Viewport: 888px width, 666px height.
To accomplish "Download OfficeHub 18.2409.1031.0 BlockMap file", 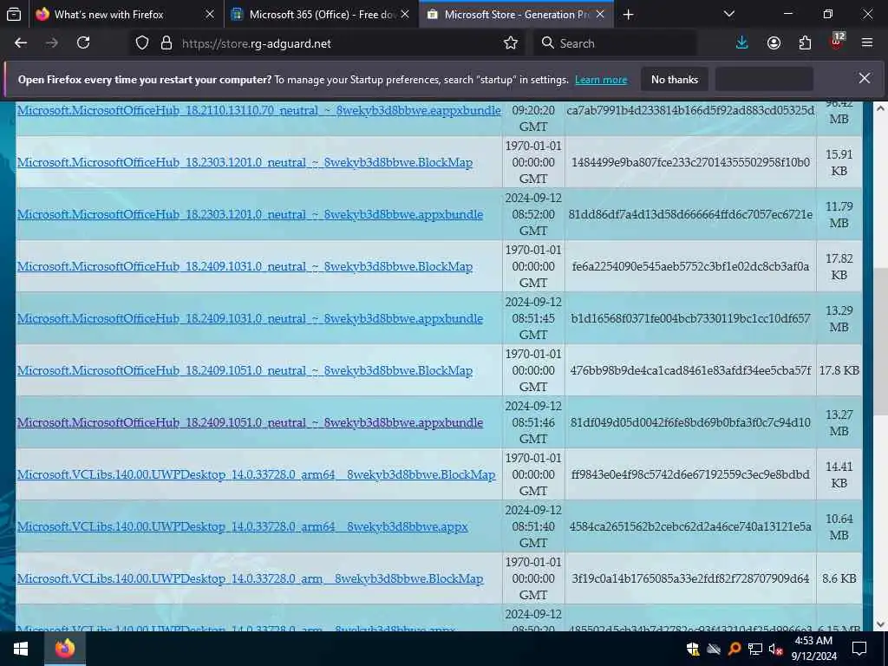I will point(245,266).
